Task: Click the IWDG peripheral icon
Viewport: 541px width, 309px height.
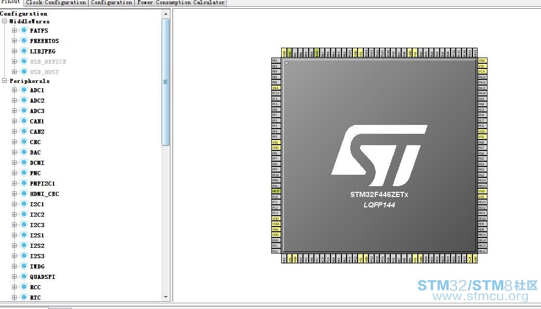Action: [24, 266]
